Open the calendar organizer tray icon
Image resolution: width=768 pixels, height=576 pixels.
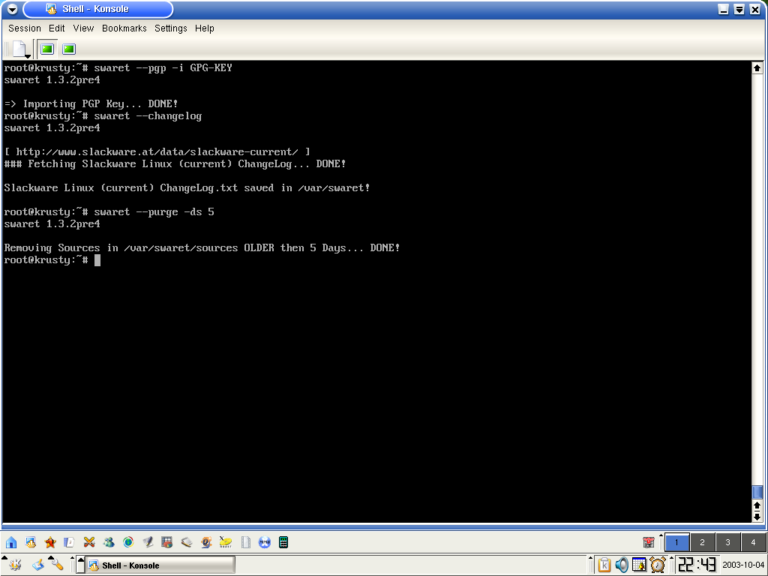click(x=639, y=565)
